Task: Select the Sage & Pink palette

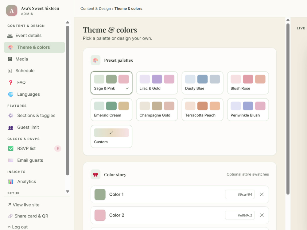Action: [111, 83]
